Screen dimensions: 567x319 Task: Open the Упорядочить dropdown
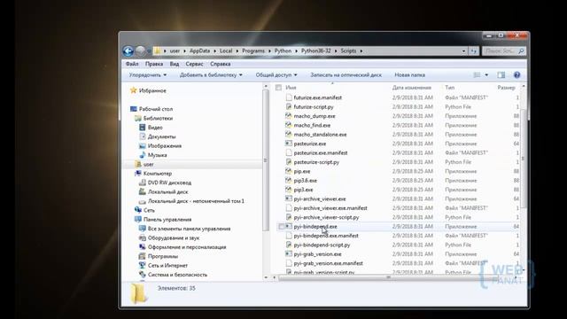148,74
